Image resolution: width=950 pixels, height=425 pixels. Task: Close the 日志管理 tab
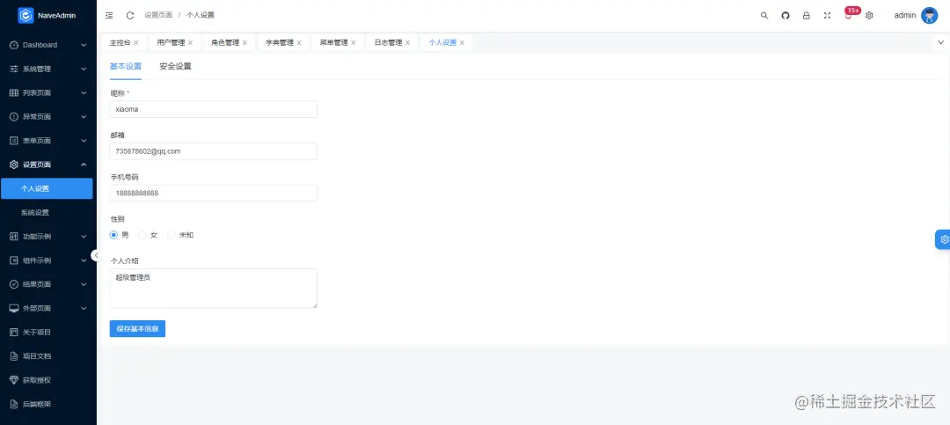tap(408, 42)
